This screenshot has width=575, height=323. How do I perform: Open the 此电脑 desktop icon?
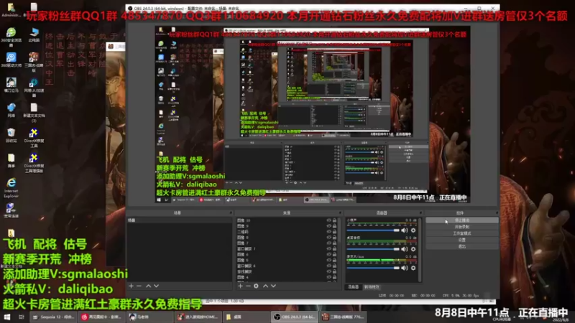[34, 35]
